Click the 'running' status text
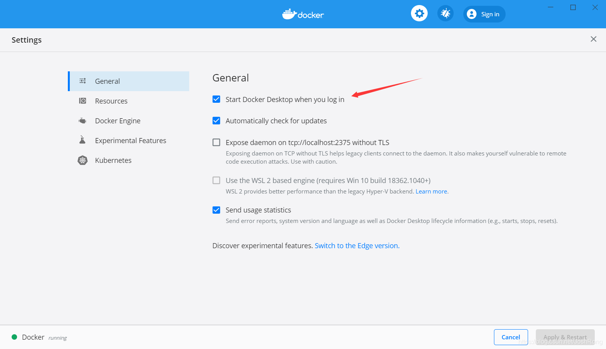Viewport: 606px width, 349px height. pos(57,338)
